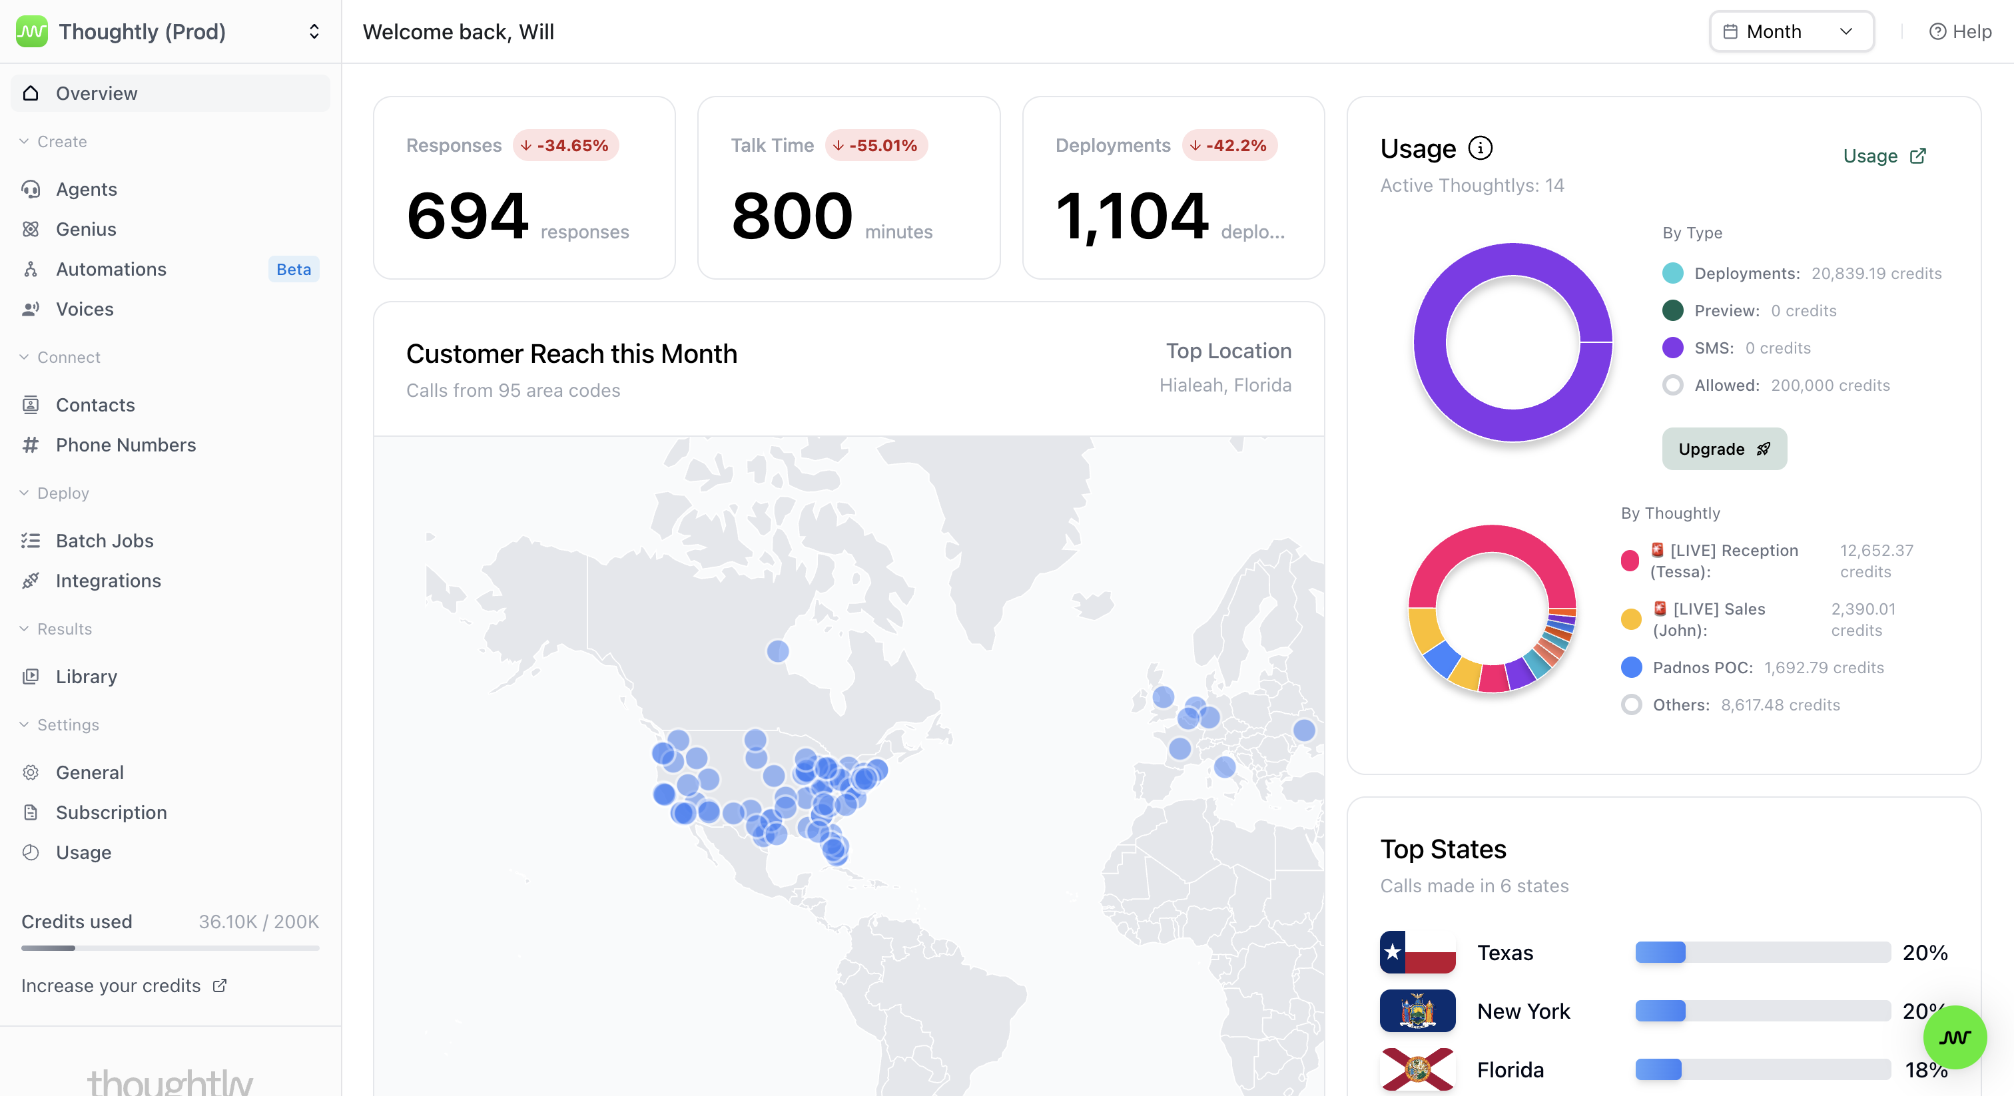Click the Sales (John) yellow swatch
The height and width of the screenshot is (1096, 2014).
pos(1631,620)
